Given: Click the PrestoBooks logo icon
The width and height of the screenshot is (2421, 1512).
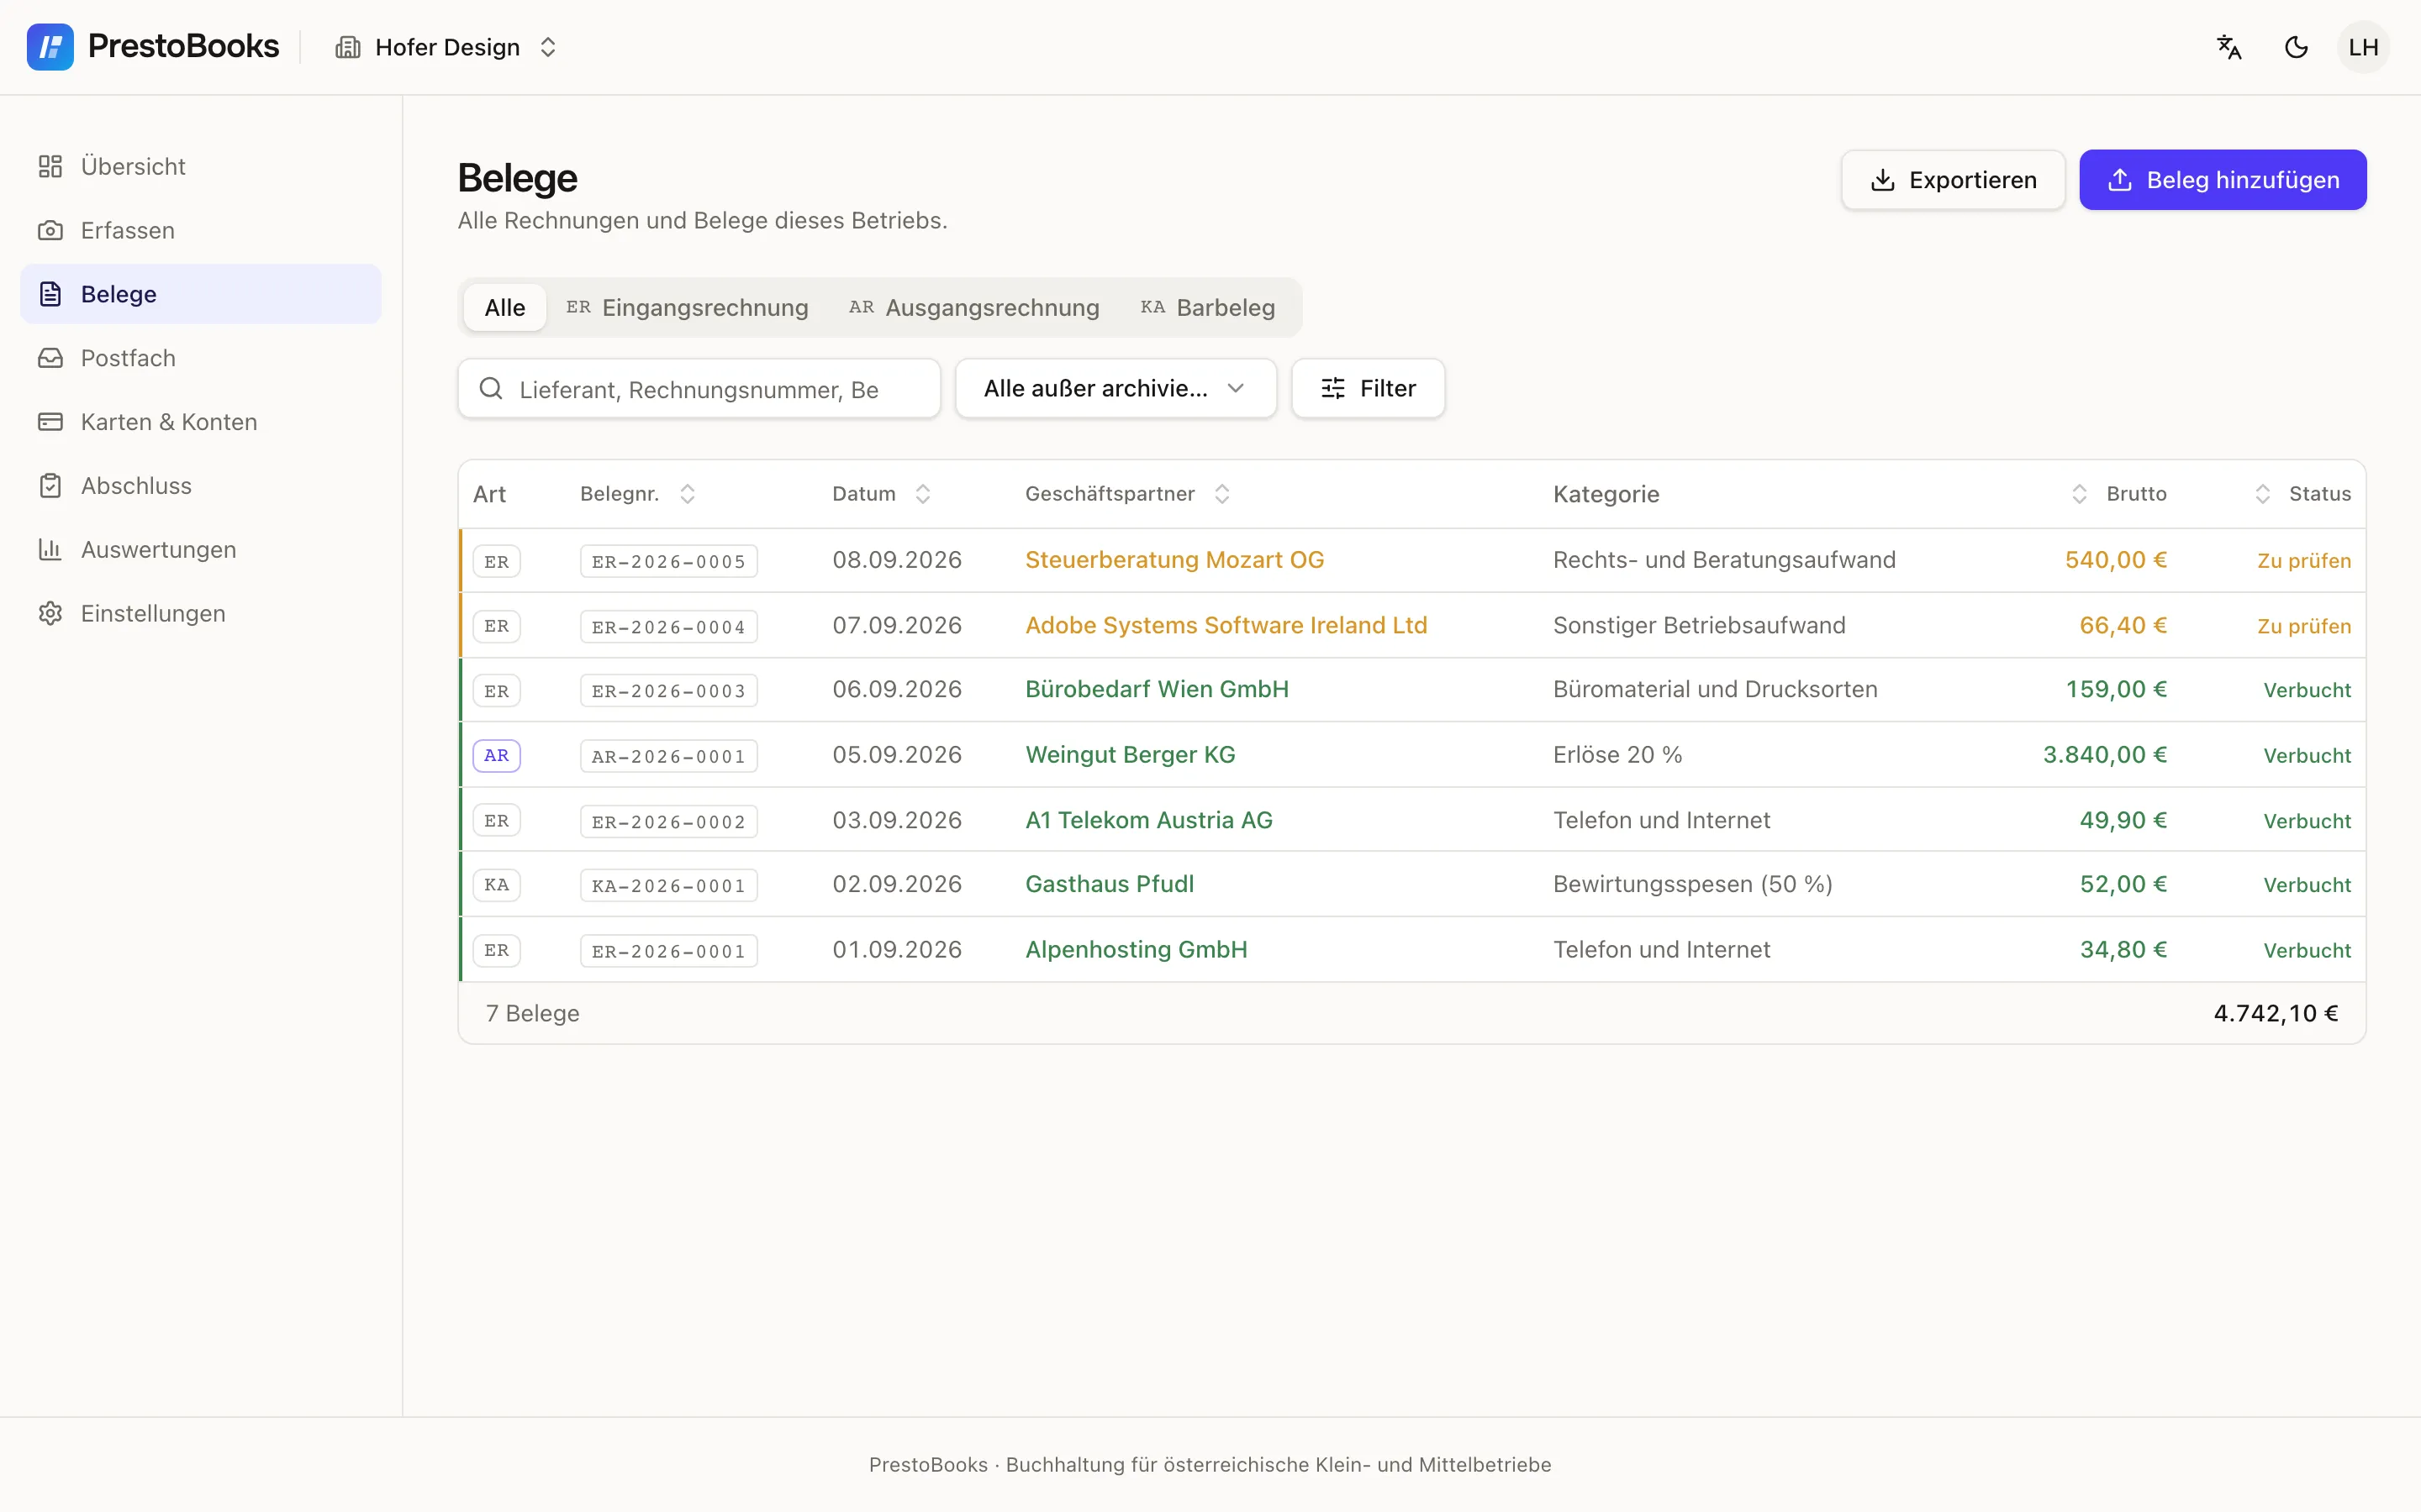Looking at the screenshot, I should [x=50, y=47].
